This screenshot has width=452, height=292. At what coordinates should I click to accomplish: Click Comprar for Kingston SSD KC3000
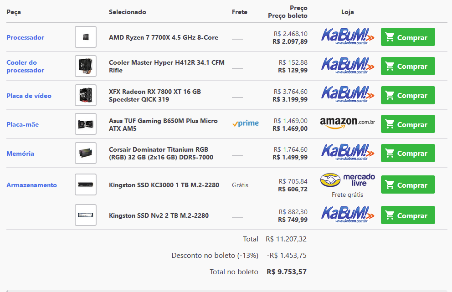(408, 184)
